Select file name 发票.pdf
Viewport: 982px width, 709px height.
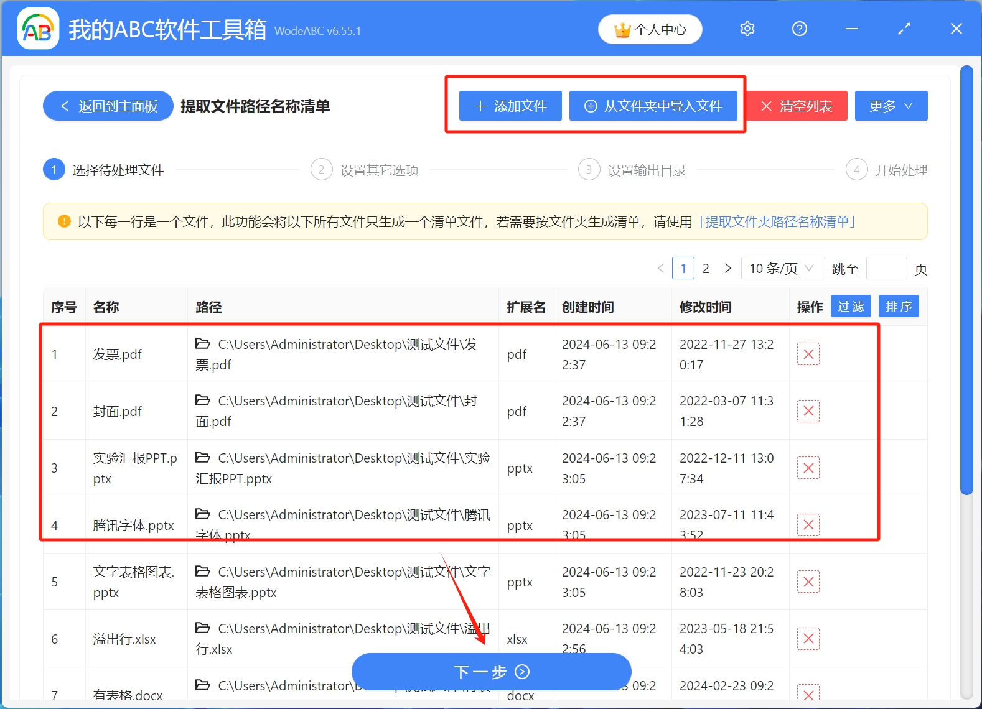click(x=118, y=354)
